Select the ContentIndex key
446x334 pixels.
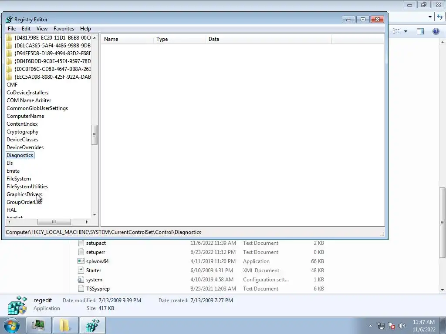[x=22, y=124]
